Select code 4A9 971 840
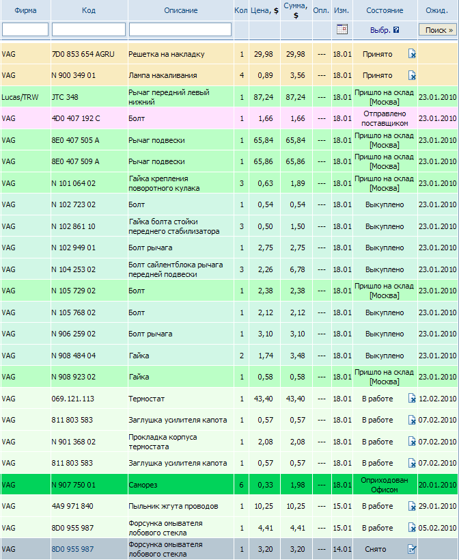Image resolution: width=459 pixels, height=560 pixels. coord(72,506)
